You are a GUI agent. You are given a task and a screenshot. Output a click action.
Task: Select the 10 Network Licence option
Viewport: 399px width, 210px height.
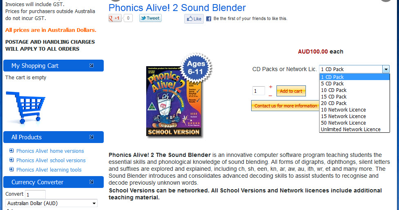[343, 110]
